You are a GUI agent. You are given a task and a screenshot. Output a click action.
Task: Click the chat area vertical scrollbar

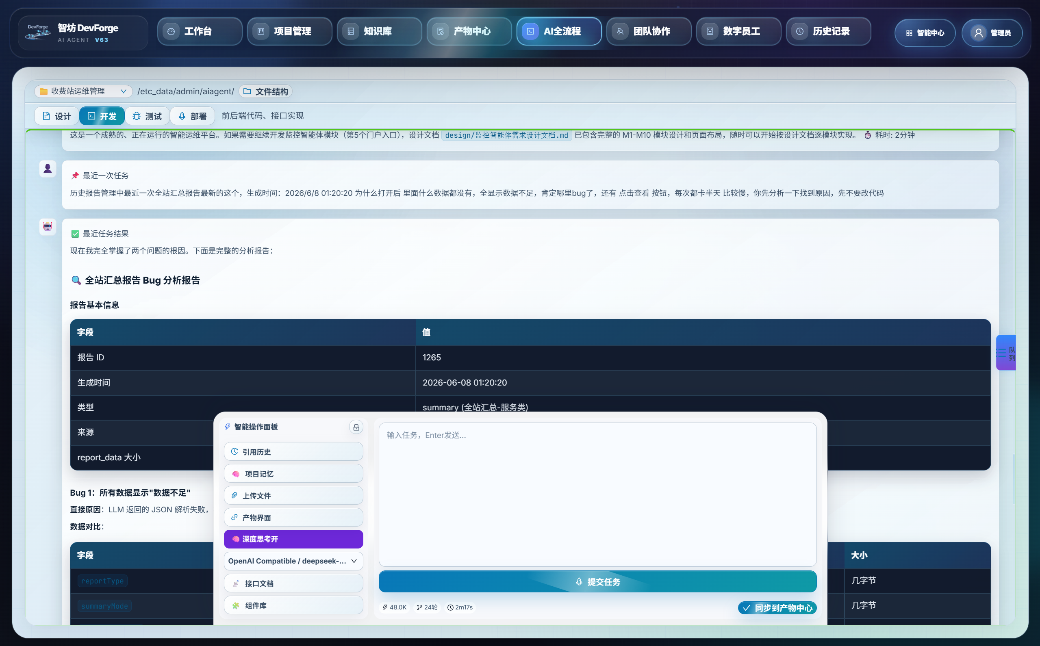1014,479
